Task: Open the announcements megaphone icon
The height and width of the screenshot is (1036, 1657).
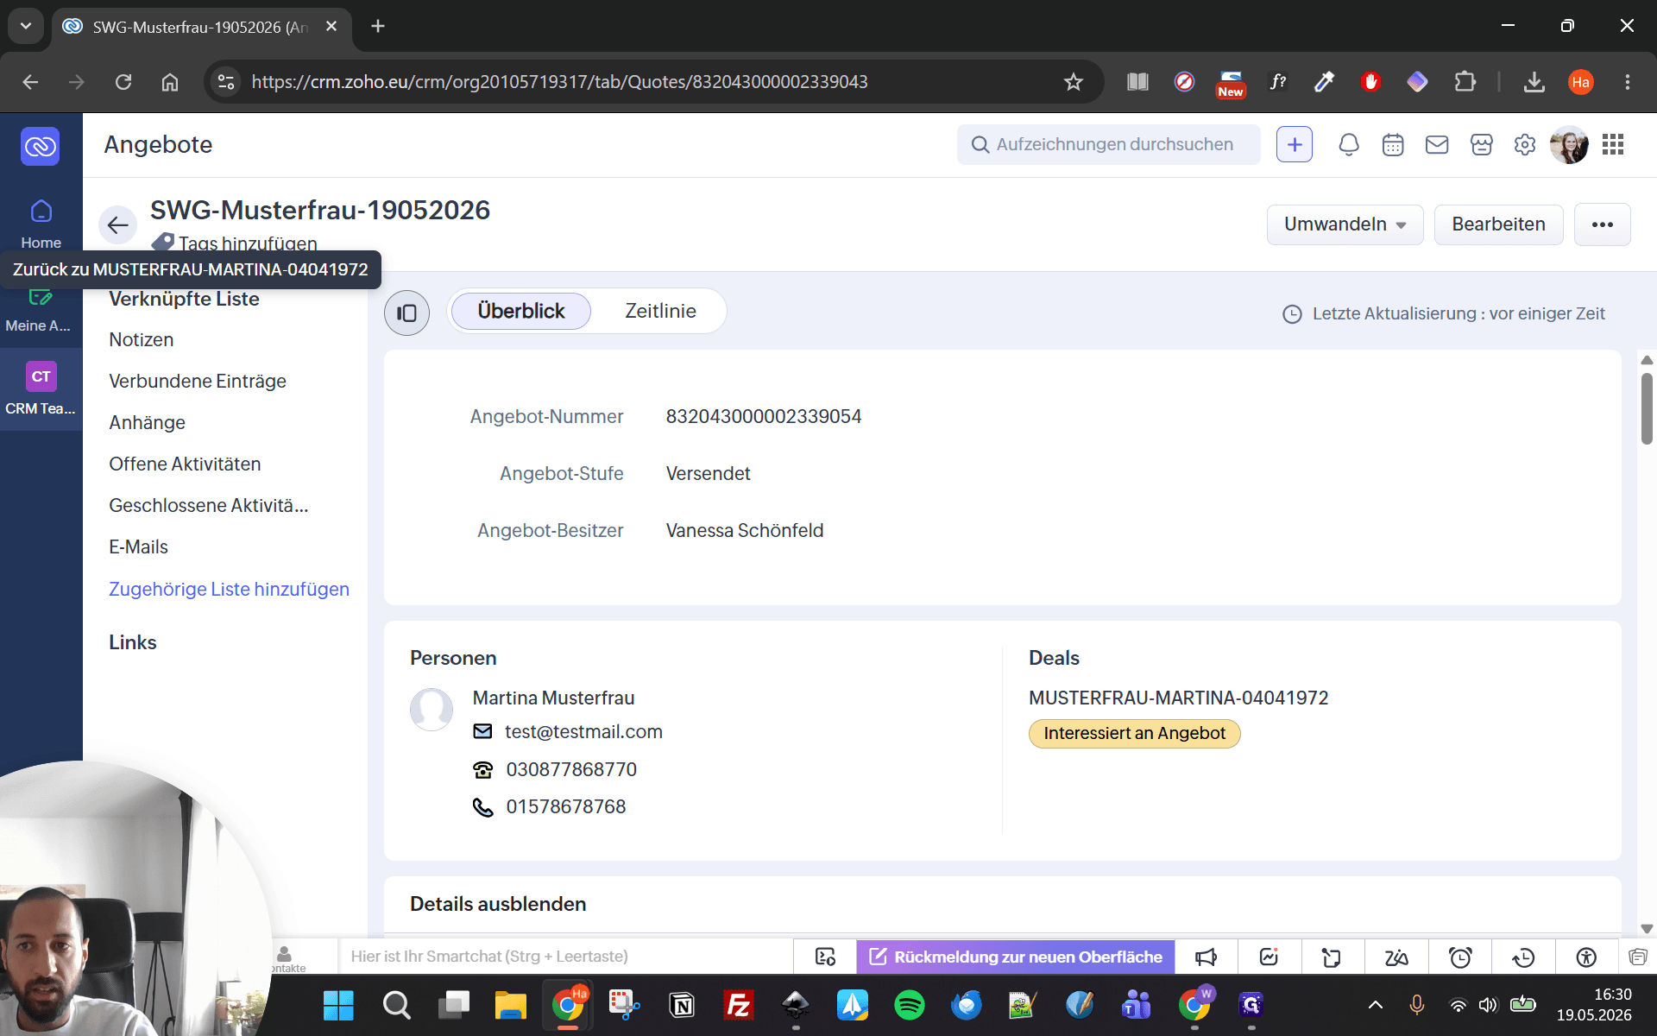Action: tap(1206, 957)
